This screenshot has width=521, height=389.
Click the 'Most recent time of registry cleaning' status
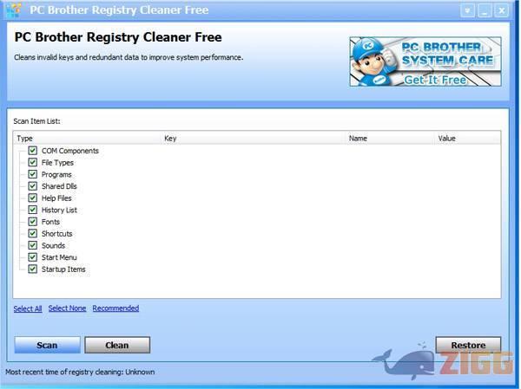click(x=80, y=372)
